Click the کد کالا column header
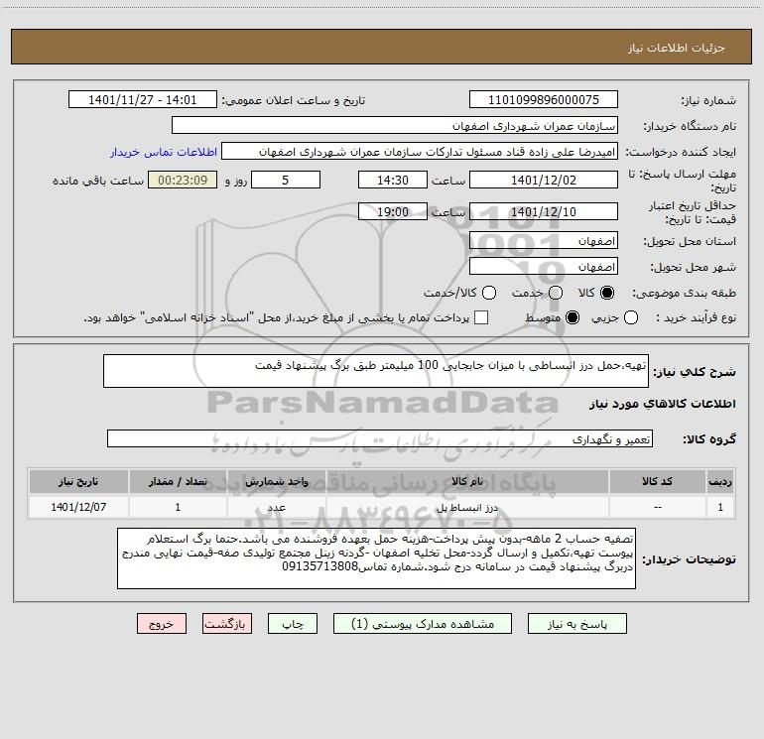This screenshot has width=764, height=739. coord(657,481)
